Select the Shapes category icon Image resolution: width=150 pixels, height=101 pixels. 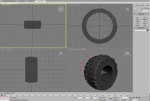(137, 9)
